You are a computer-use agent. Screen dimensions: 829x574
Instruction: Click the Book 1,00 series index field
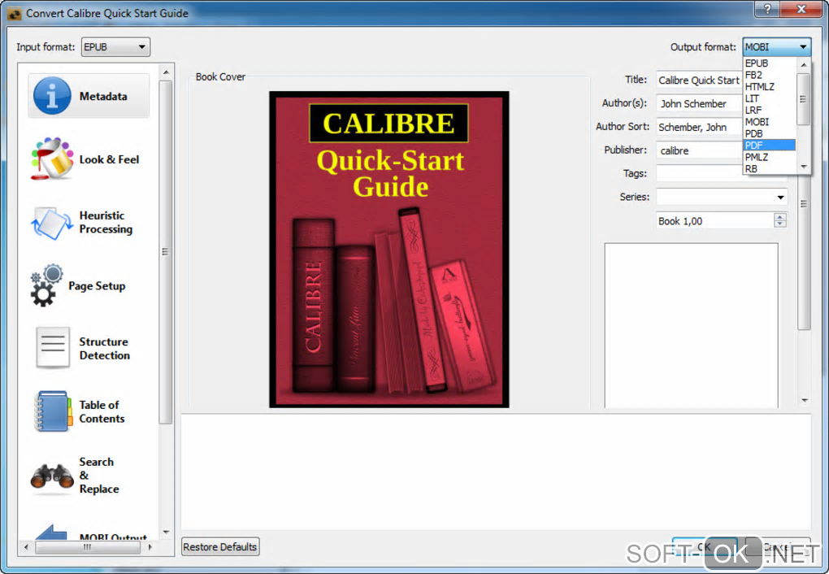[x=714, y=220]
